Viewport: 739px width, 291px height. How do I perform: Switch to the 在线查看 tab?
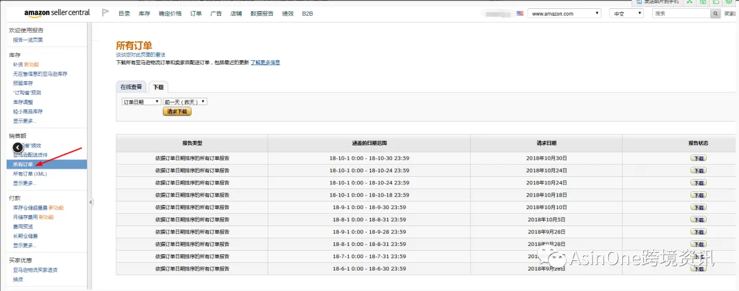point(131,87)
